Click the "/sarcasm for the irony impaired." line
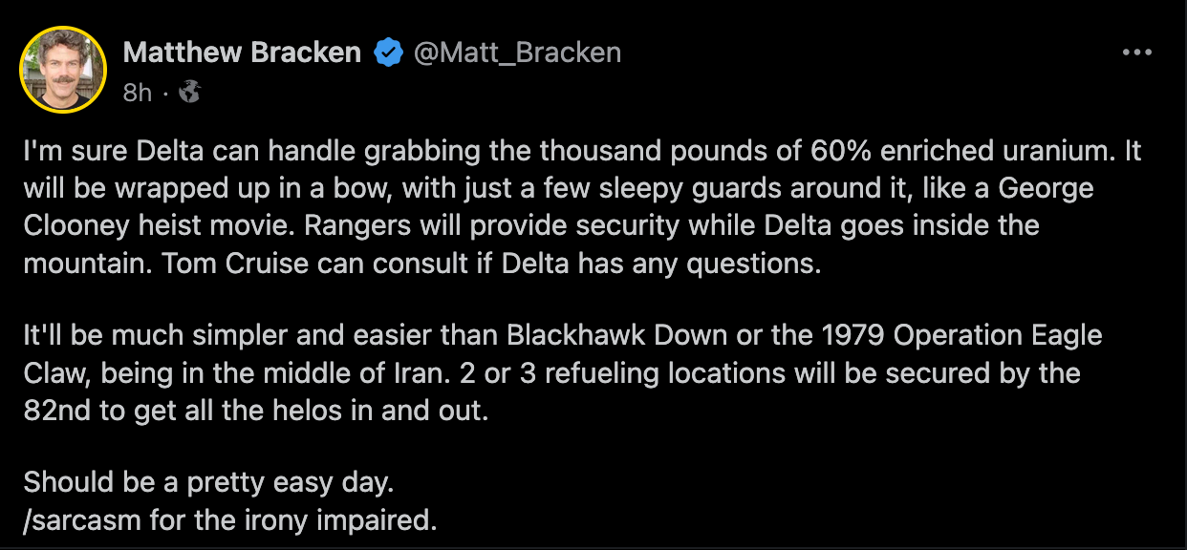The height and width of the screenshot is (550, 1187). coord(230,521)
